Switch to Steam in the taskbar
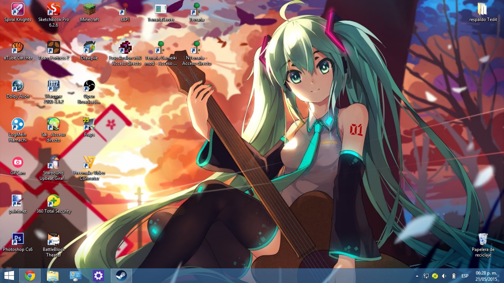Image resolution: width=504 pixels, height=283 pixels. click(x=121, y=276)
